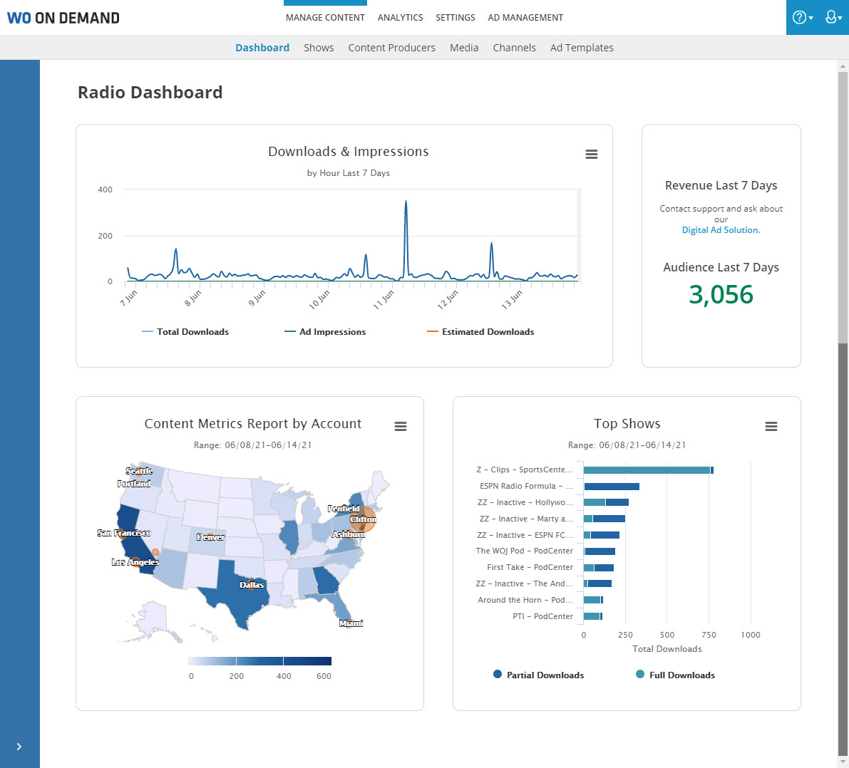This screenshot has height=768, width=849.
Task: Switch to the Shows tab
Action: pos(319,48)
